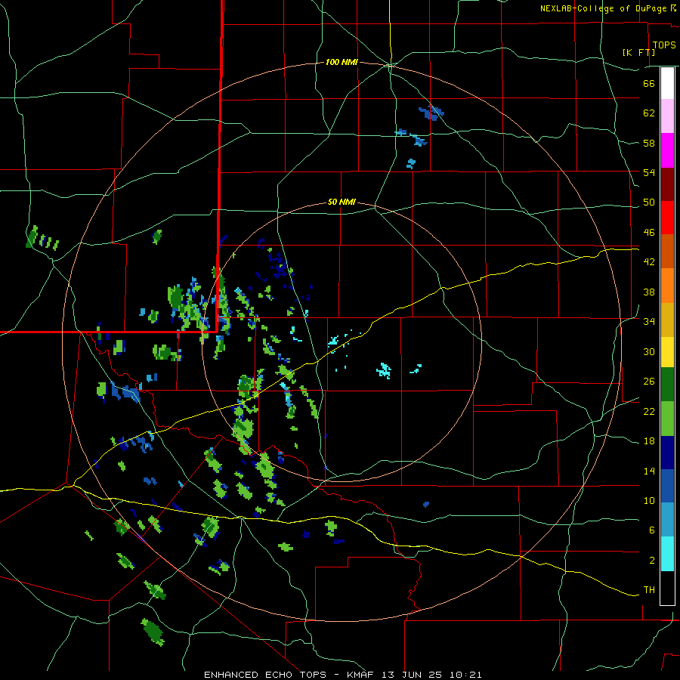The width and height of the screenshot is (680, 680).
Task: Click the 34 legend value
Action: click(x=649, y=321)
